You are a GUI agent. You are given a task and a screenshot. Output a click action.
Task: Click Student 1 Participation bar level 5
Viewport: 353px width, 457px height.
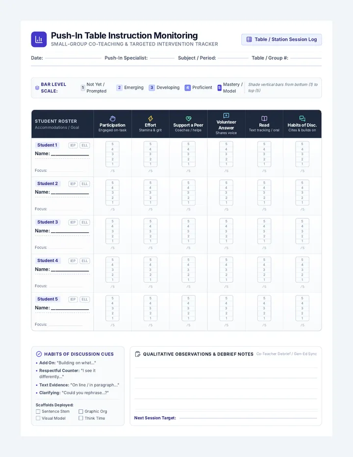click(112, 144)
